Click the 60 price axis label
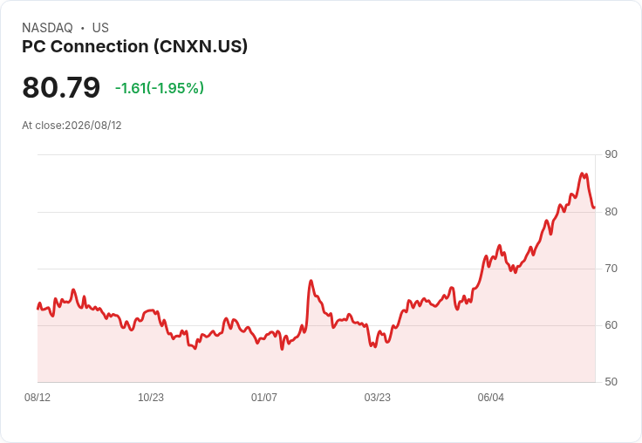The height and width of the screenshot is (443, 642). pos(611,325)
